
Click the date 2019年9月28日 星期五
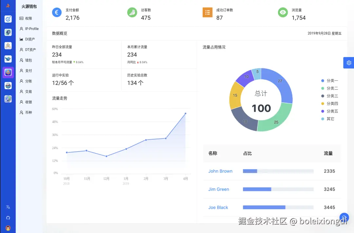click(x=324, y=33)
